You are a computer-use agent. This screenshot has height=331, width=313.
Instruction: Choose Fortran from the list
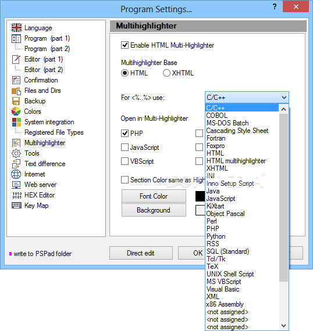[x=242, y=138]
